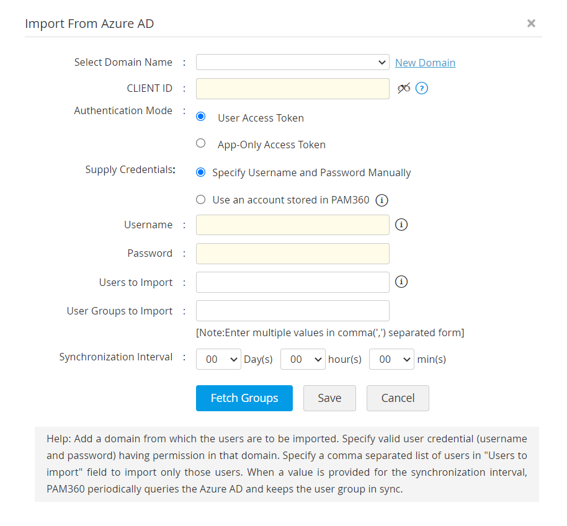The height and width of the screenshot is (526, 567).
Task: Click the Client ID help question icon
Action: [422, 88]
